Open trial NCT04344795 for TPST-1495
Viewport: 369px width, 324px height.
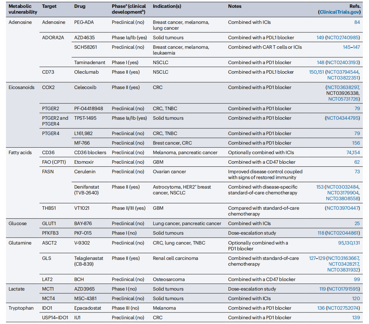(x=342, y=118)
